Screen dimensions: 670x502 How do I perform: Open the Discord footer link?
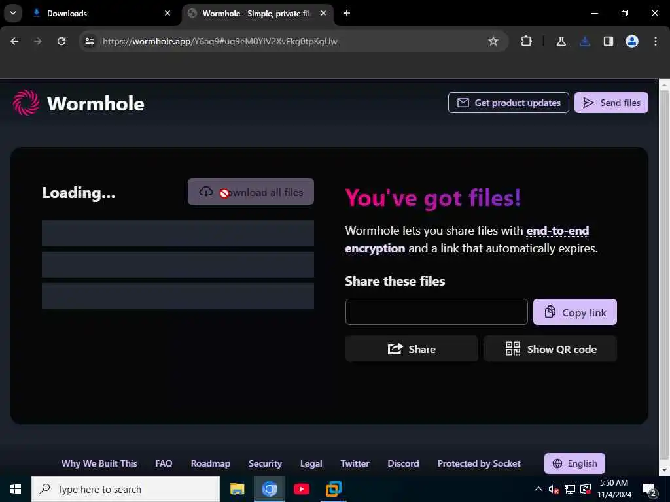(403, 463)
